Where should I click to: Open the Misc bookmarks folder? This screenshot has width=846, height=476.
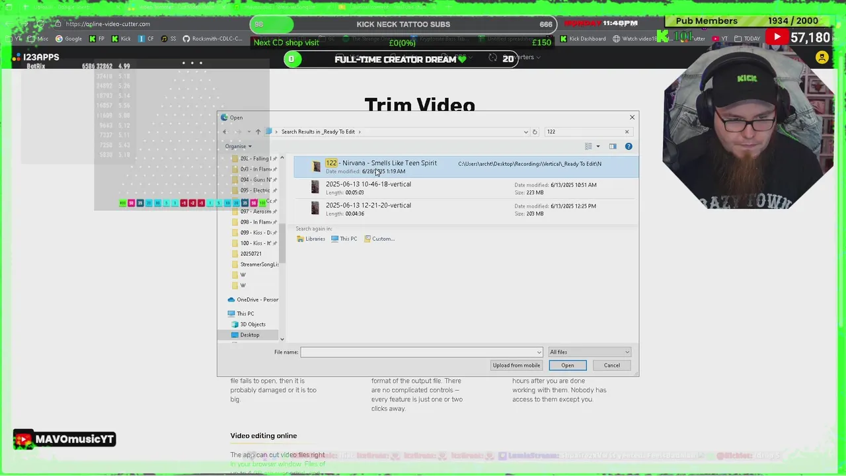click(38, 39)
